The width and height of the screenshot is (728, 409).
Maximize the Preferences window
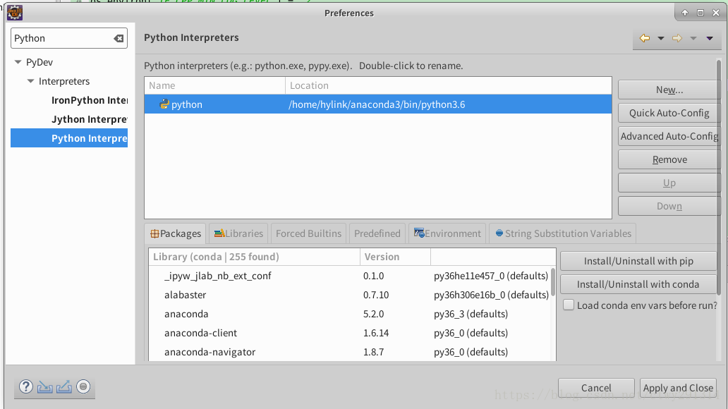click(700, 13)
